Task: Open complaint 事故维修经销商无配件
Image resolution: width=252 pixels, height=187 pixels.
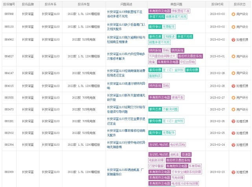Action: [126, 133]
